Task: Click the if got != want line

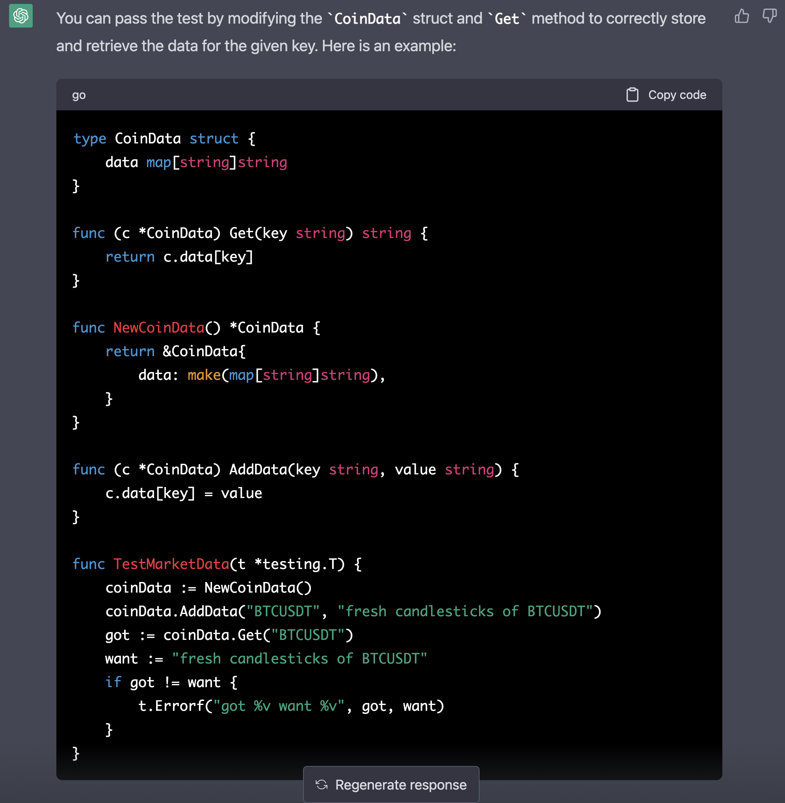Action: coord(171,682)
